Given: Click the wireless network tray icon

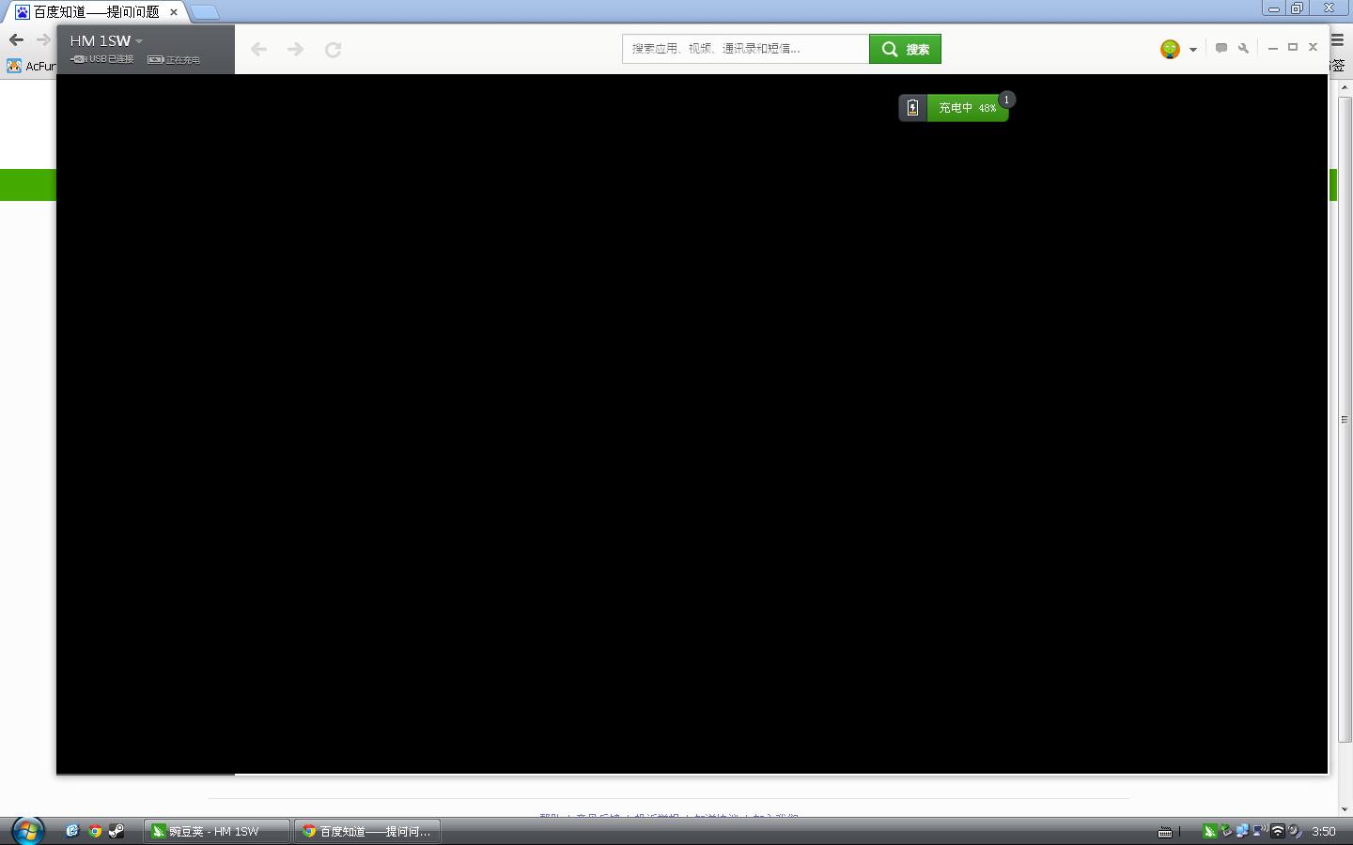Looking at the screenshot, I should 1277,831.
